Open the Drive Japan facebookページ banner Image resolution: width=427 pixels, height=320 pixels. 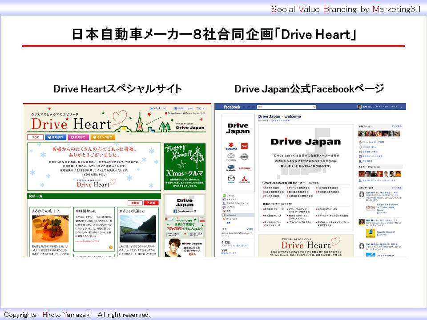click(x=185, y=205)
